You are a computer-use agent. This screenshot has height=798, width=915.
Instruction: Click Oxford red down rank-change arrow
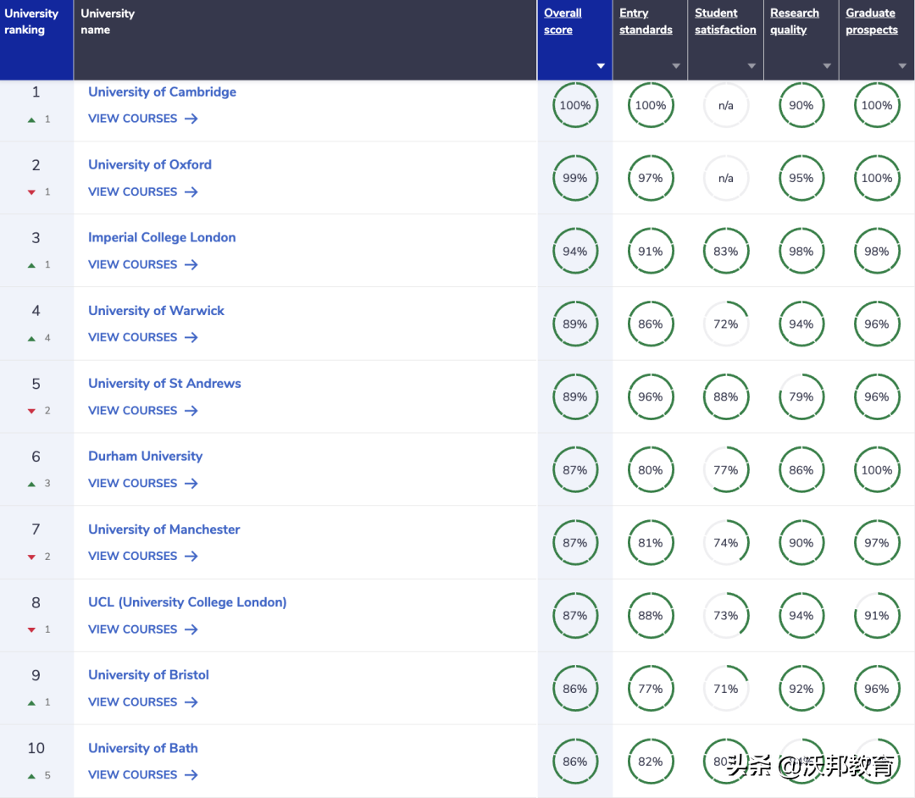click(31, 192)
